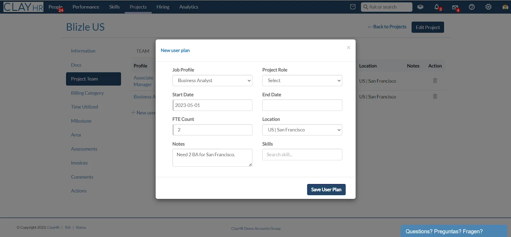511x237 pixels.
Task: Open the settings gear icon
Action: click(488, 7)
